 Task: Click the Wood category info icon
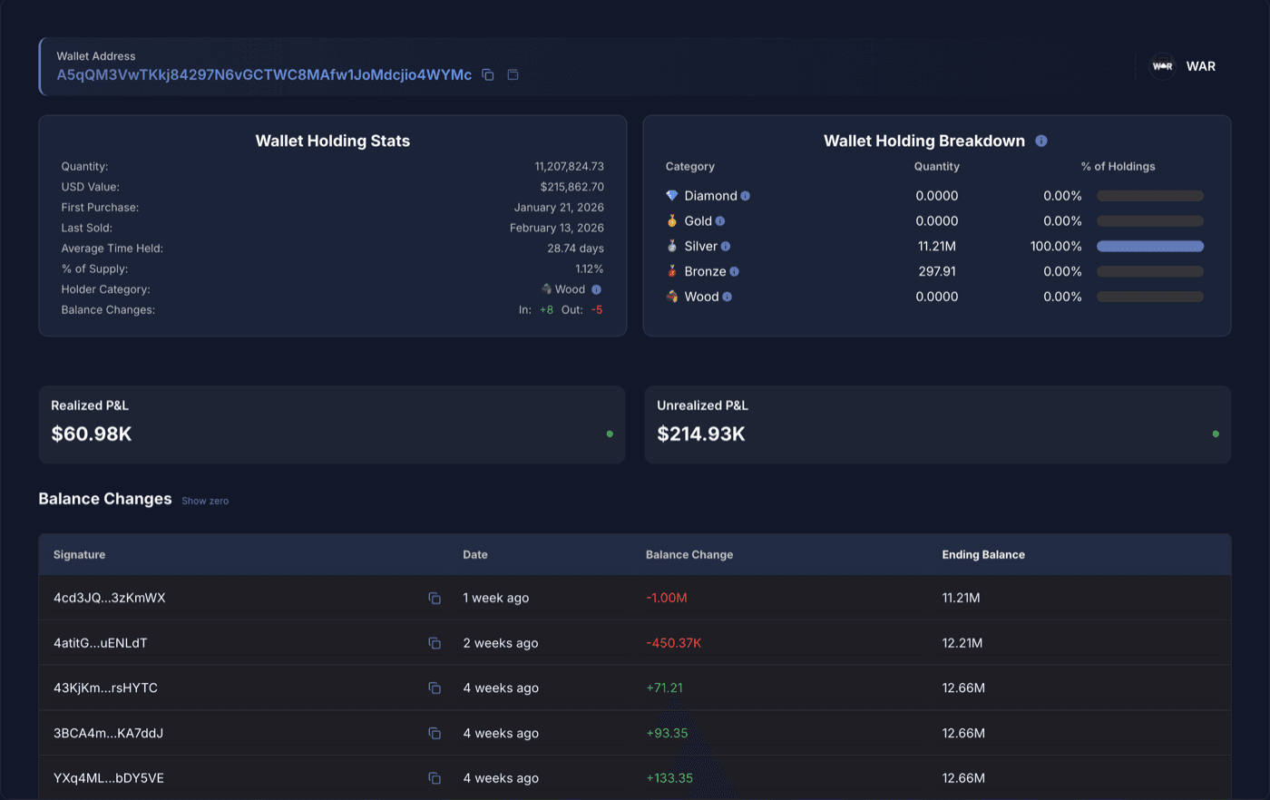click(x=725, y=297)
